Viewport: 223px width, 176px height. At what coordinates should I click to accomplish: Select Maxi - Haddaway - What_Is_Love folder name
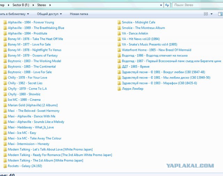pos(31,127)
